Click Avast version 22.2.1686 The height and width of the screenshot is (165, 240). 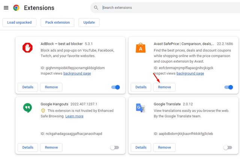click(x=225, y=44)
